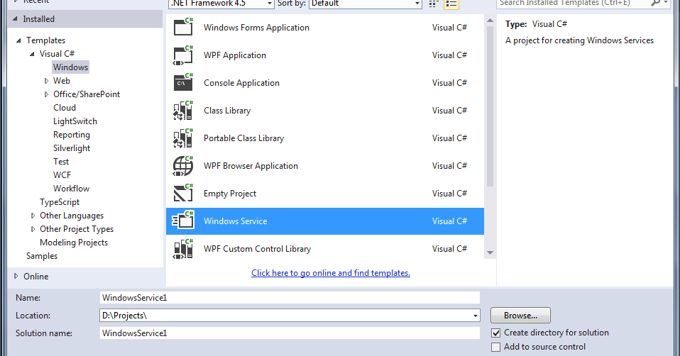The width and height of the screenshot is (680, 356).
Task: Select Modeling Projects in the tree
Action: click(x=74, y=242)
